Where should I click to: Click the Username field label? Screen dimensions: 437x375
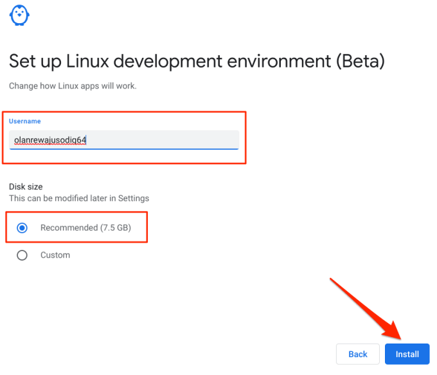(x=25, y=121)
